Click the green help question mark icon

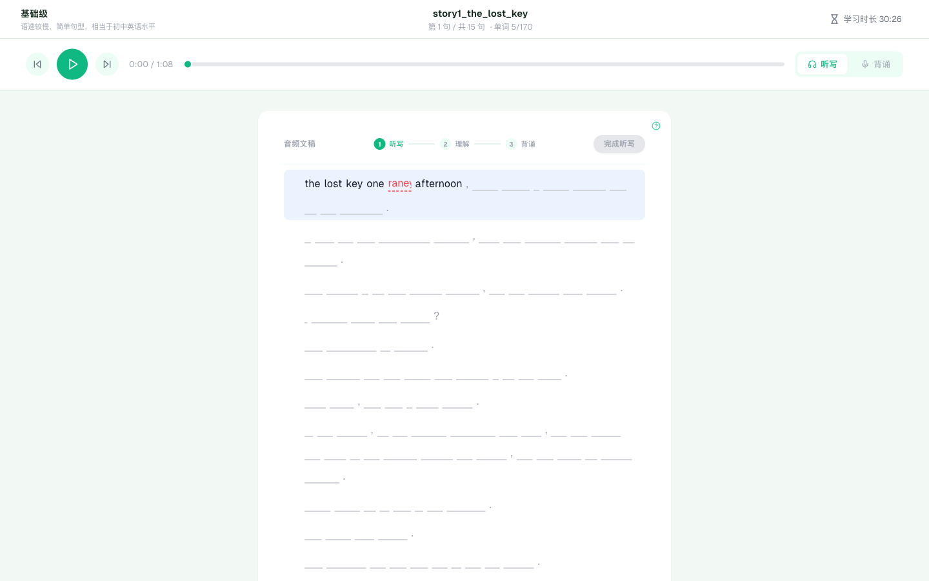point(656,126)
